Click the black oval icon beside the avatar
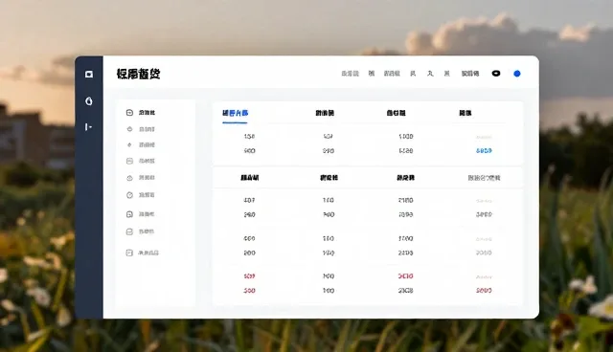 pyautogui.click(x=496, y=74)
